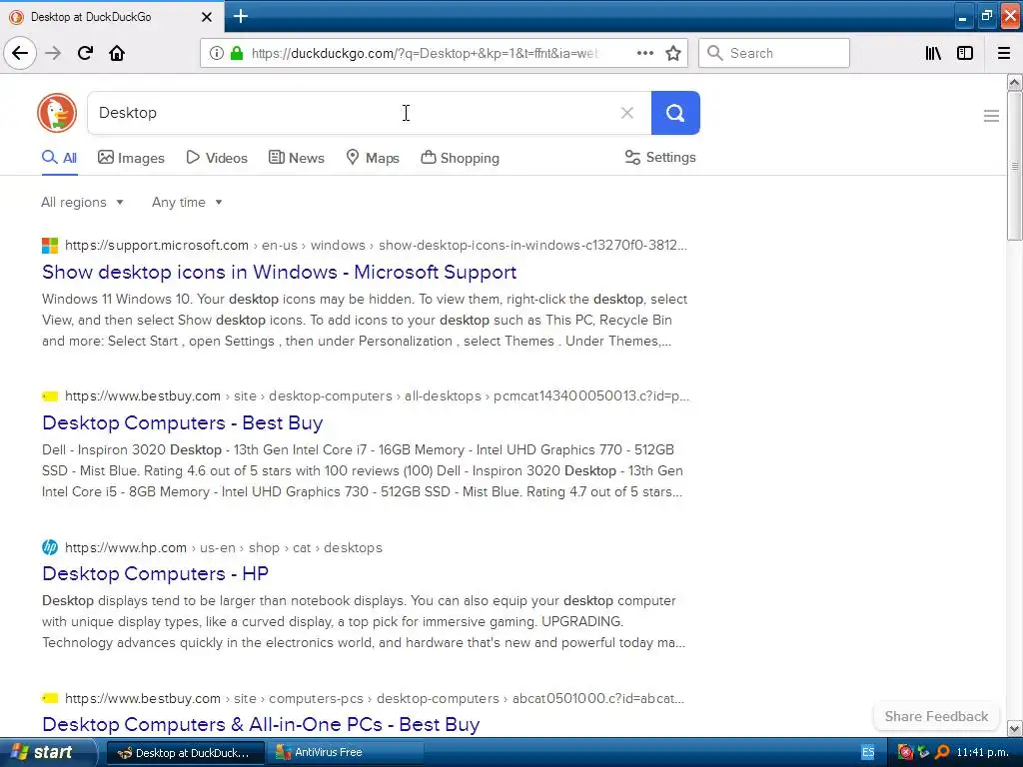Open page actions three-dot menu
Image resolution: width=1023 pixels, height=767 pixels.
644,53
